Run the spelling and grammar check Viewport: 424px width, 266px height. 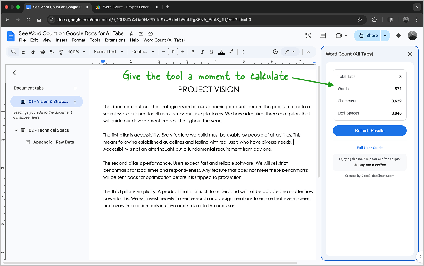click(51, 52)
